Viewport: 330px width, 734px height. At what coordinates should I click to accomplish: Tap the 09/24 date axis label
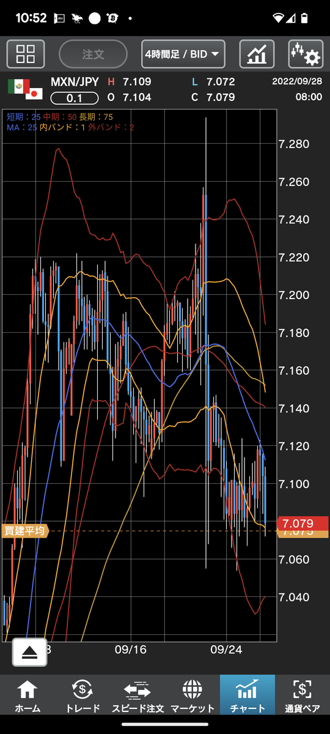coord(227,650)
